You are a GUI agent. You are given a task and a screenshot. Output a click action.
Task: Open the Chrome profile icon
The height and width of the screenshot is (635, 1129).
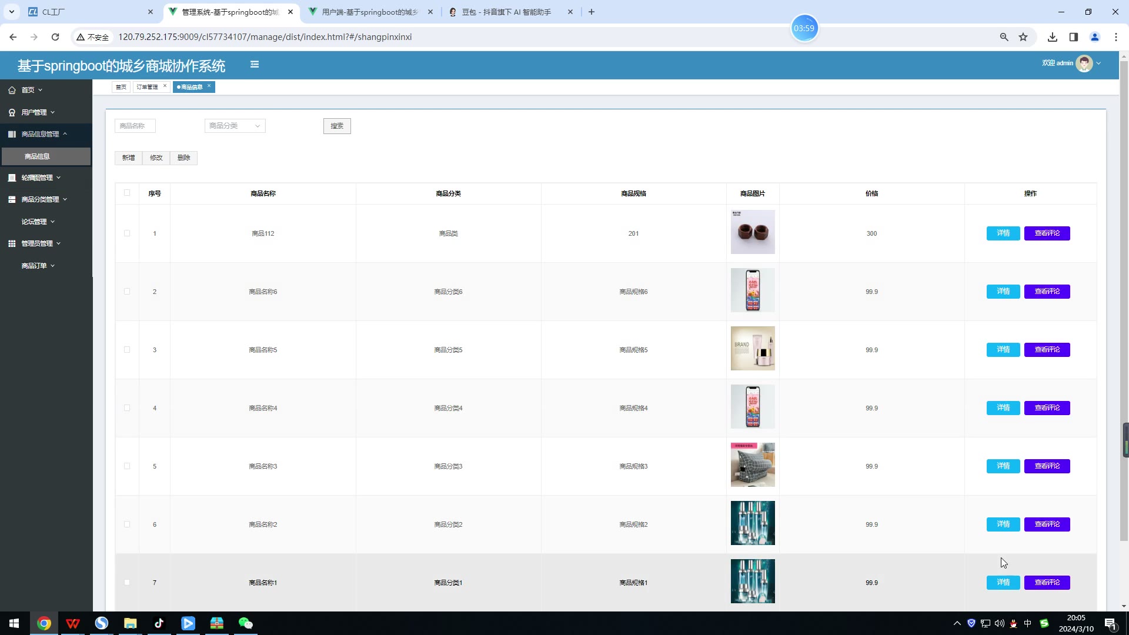click(1095, 37)
